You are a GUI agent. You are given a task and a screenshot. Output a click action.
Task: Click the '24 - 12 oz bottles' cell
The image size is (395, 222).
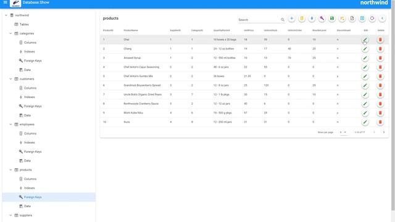(223, 49)
